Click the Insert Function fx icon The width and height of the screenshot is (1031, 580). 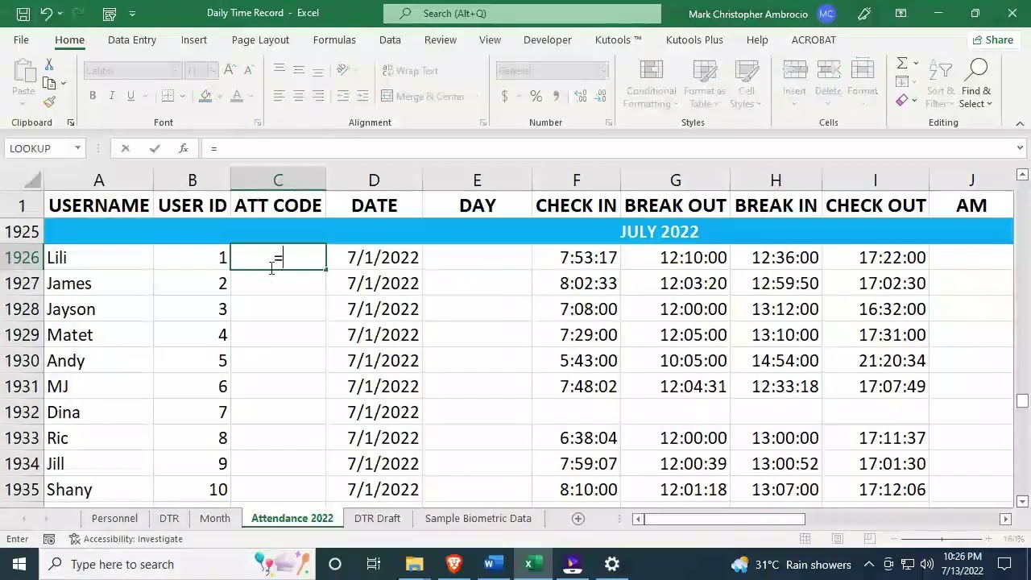184,148
